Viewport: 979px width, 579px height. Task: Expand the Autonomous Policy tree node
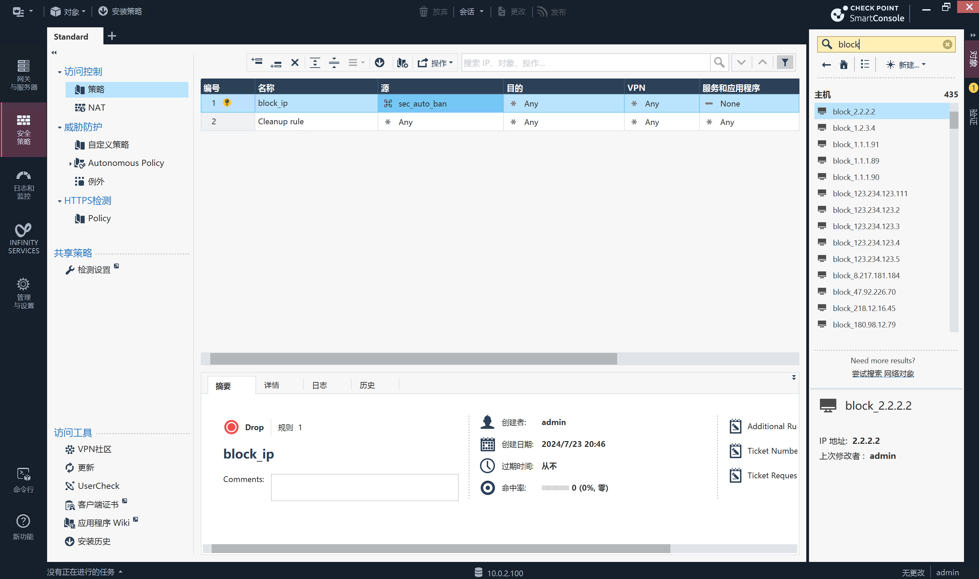tap(70, 164)
